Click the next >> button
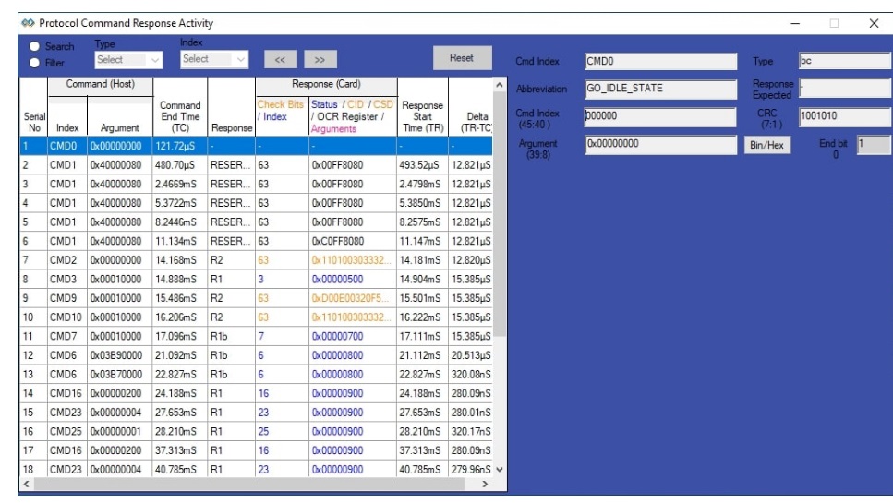Image resolution: width=893 pixels, height=503 pixels. pyautogui.click(x=320, y=59)
